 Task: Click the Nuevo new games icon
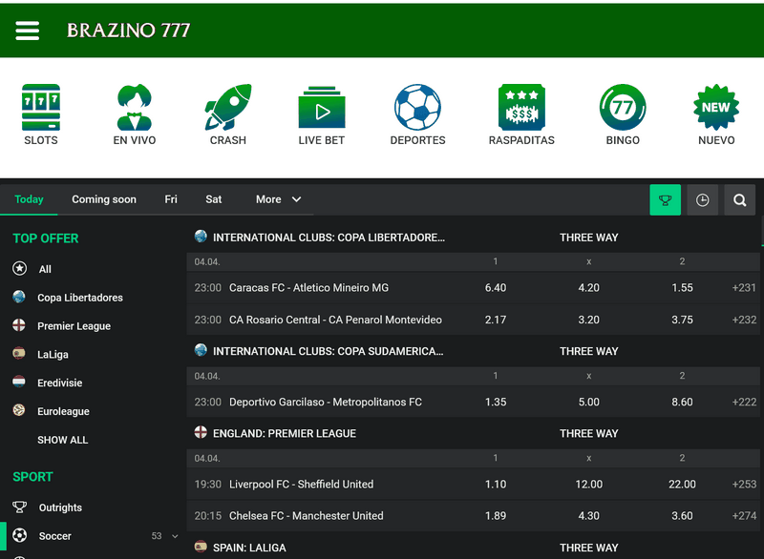click(x=715, y=108)
